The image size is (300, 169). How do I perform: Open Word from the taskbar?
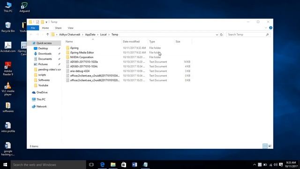[x=135, y=165]
